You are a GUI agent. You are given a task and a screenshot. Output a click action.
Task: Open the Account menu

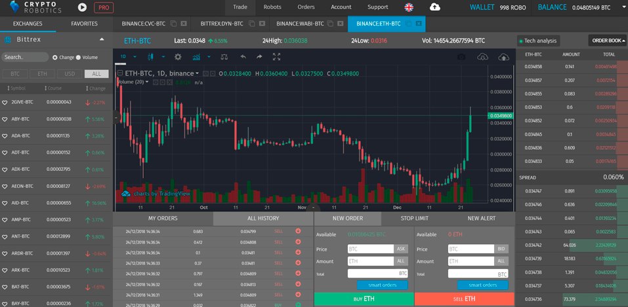[x=341, y=7]
